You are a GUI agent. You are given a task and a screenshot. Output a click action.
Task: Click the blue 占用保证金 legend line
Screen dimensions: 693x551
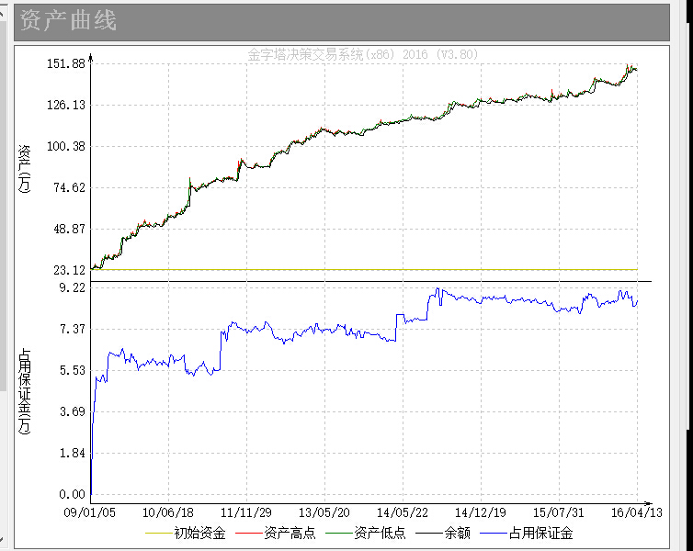[x=494, y=534]
